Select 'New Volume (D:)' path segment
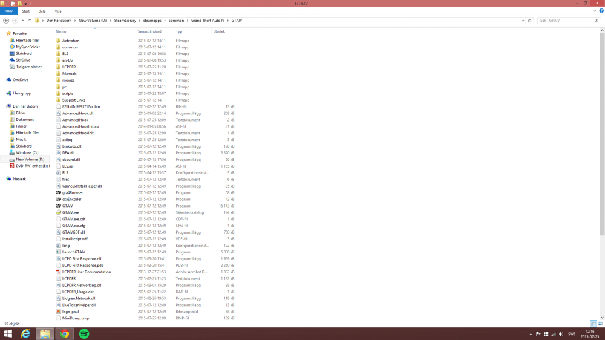This screenshot has width=605, height=340. coord(93,21)
